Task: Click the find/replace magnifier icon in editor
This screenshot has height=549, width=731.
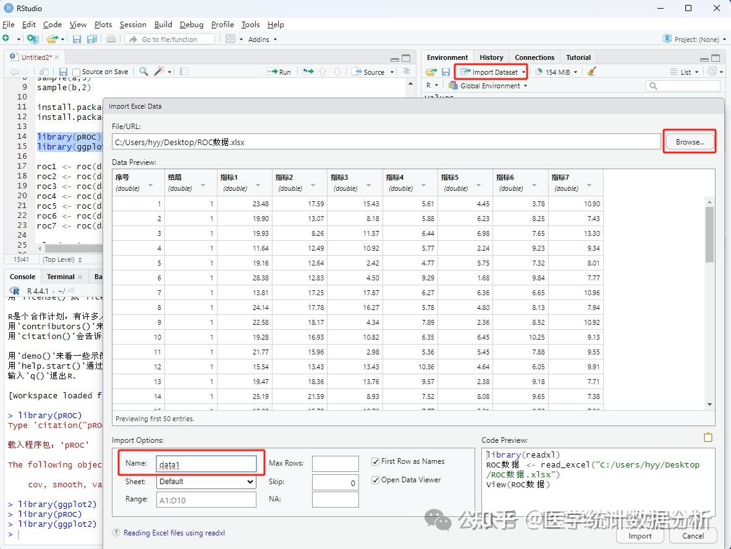Action: pyautogui.click(x=143, y=72)
